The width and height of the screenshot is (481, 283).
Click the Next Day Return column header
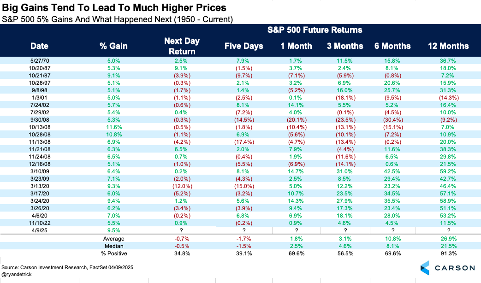click(x=182, y=46)
